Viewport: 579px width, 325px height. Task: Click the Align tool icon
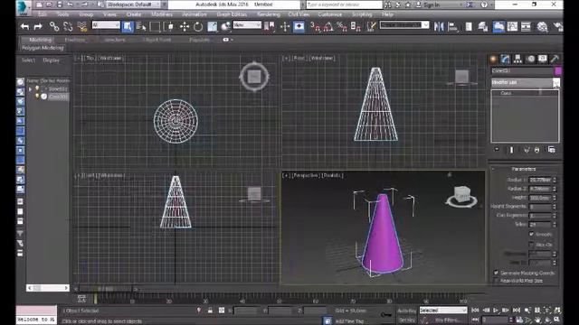452,26
